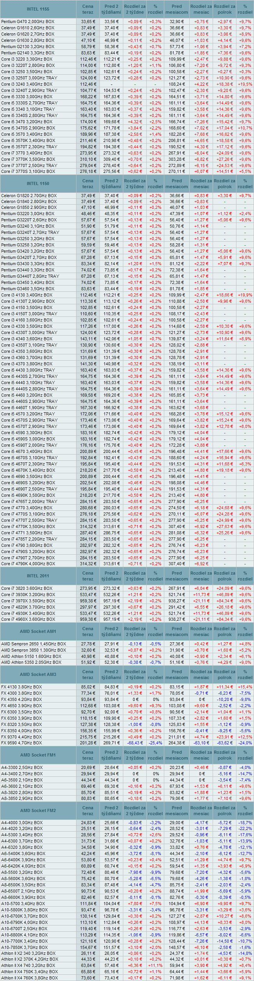Screen dimensions: 254x981
Task: Click FX 9590 4,7GHz BOX name
Action: click(x=21, y=743)
